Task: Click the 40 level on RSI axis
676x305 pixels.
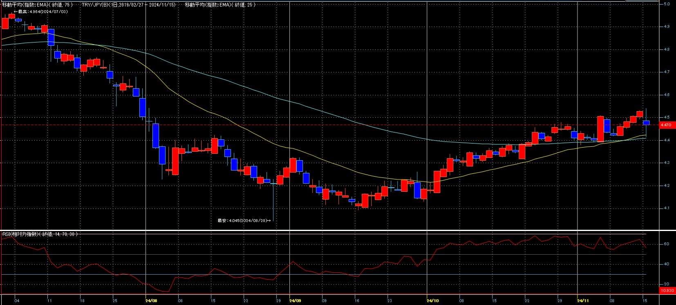Action: [667, 264]
